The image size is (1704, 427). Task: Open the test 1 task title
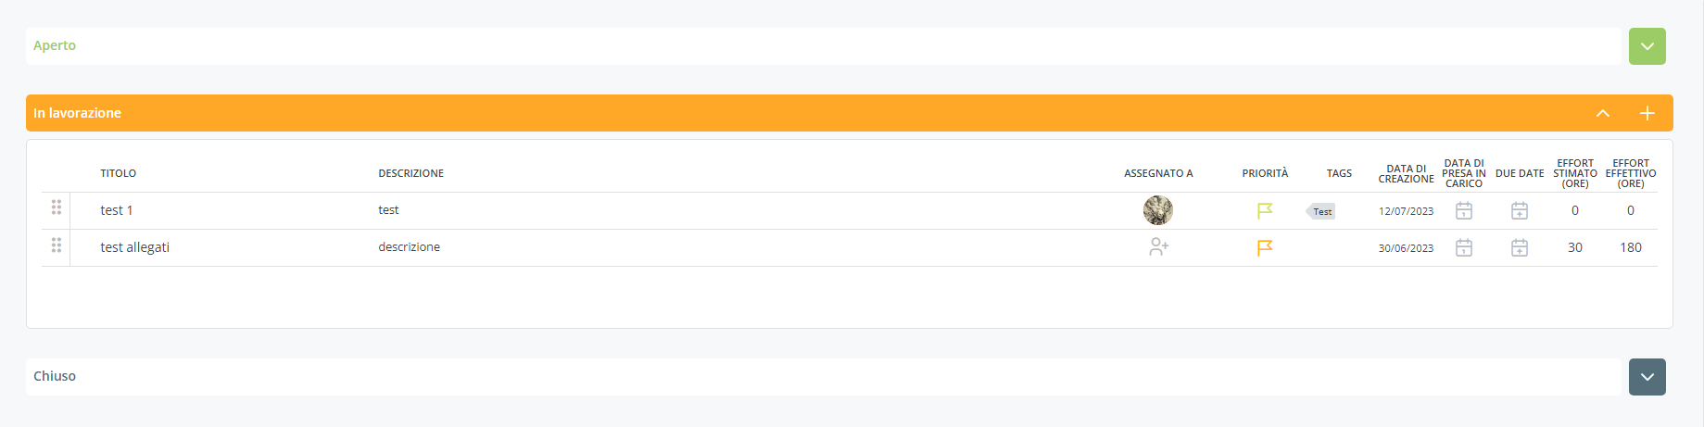click(117, 210)
